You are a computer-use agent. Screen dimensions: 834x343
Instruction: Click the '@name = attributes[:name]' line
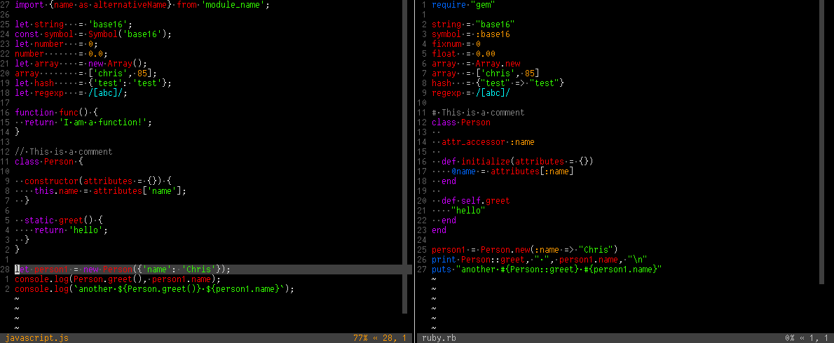tap(503, 171)
